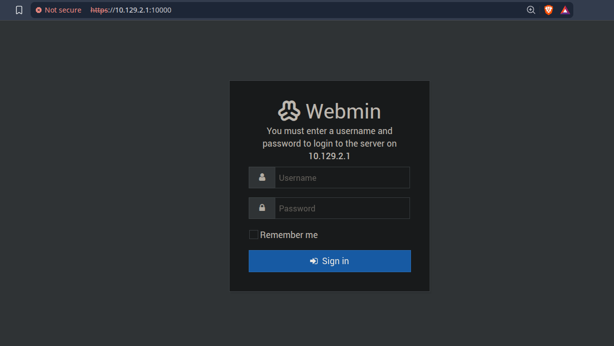Enable the Remember me checkbox
This screenshot has width=614, height=346.
click(254, 235)
